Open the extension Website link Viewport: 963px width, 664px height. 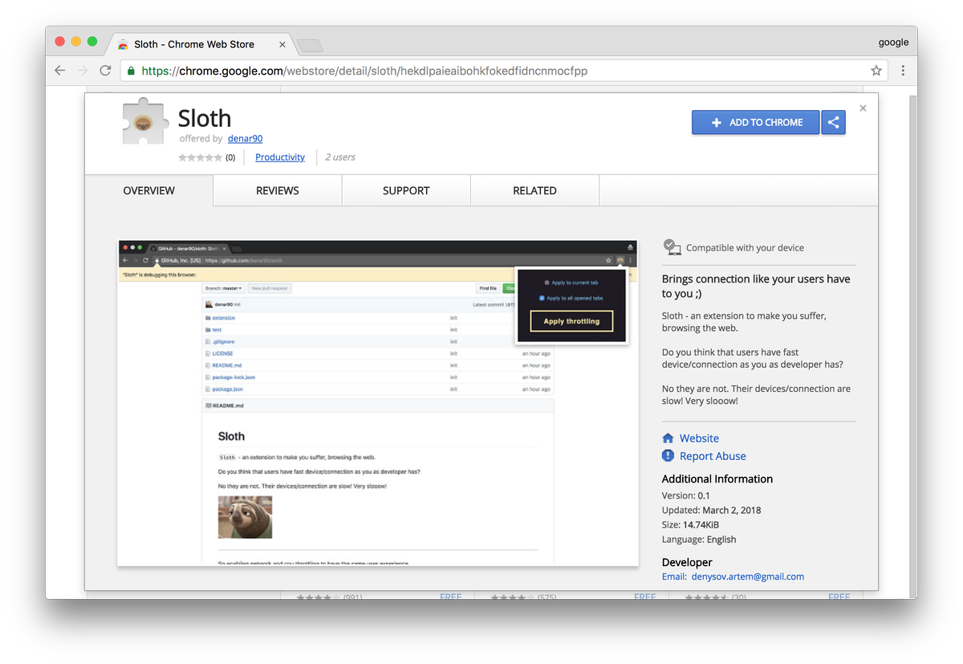click(699, 438)
